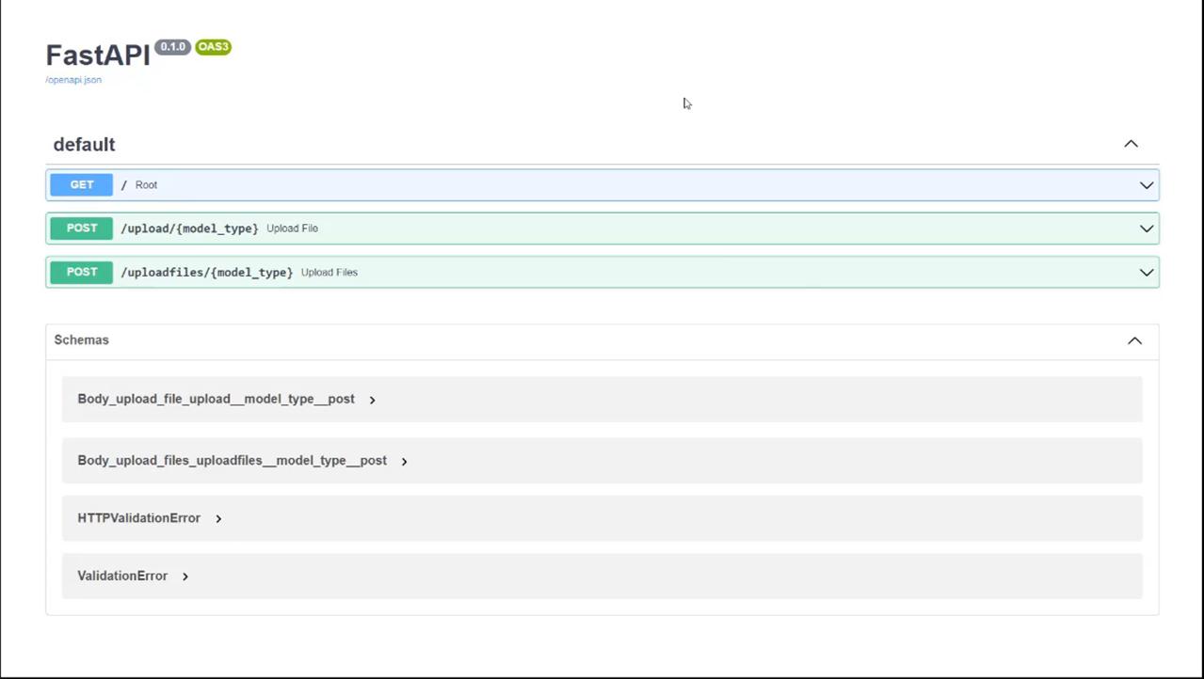Expand the Body_upload_file_upload__model_type__post schema

click(x=216, y=399)
